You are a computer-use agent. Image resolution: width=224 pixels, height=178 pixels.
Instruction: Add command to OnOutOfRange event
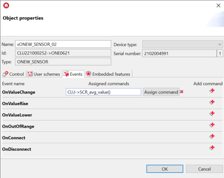click(x=212, y=125)
